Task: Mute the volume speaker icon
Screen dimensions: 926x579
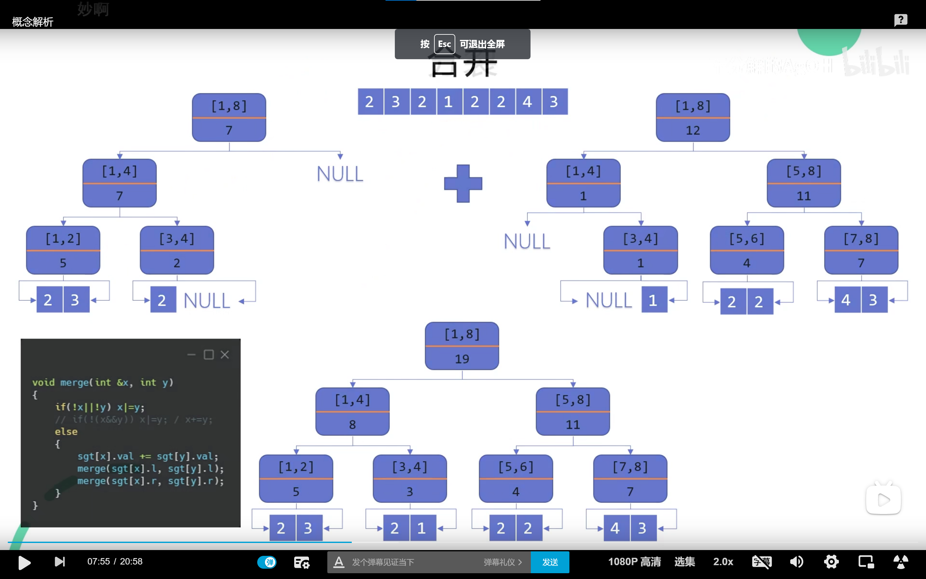Action: click(x=797, y=562)
